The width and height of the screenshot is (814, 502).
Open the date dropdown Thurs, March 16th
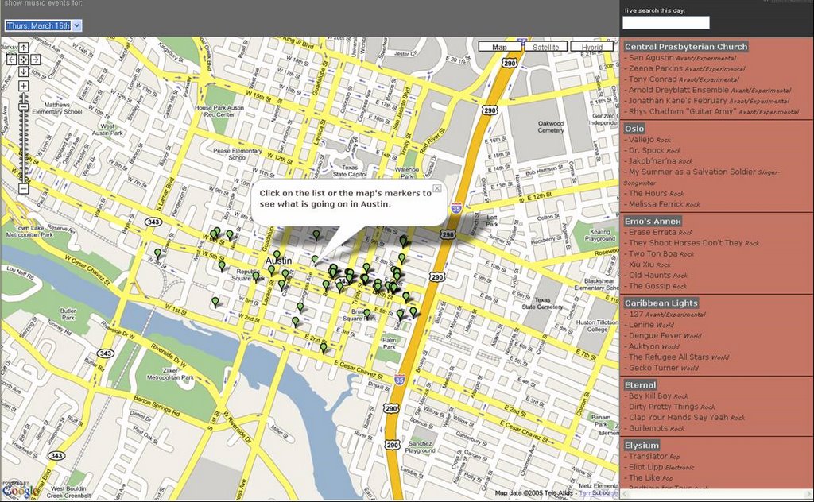[x=44, y=25]
